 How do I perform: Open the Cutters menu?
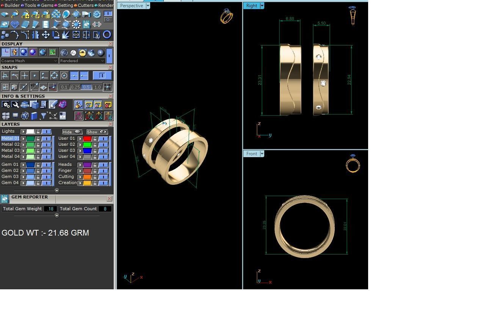[x=85, y=5]
